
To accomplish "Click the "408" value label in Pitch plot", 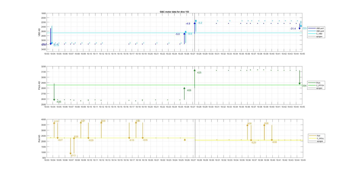I will 189,90.
